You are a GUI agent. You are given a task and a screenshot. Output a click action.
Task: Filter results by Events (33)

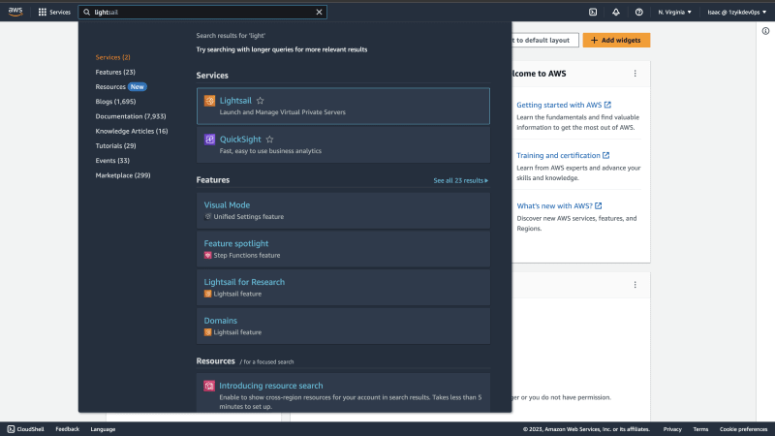click(x=112, y=161)
